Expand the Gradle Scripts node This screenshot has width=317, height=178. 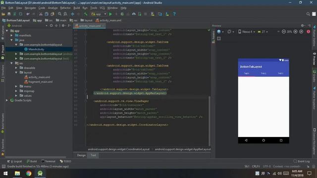(x=7, y=100)
